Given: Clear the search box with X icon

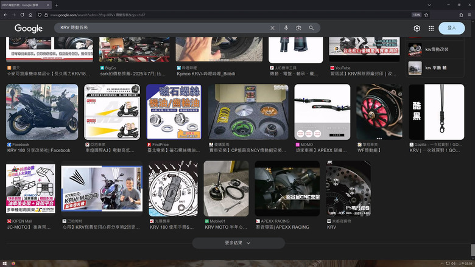Looking at the screenshot, I should 272,28.
